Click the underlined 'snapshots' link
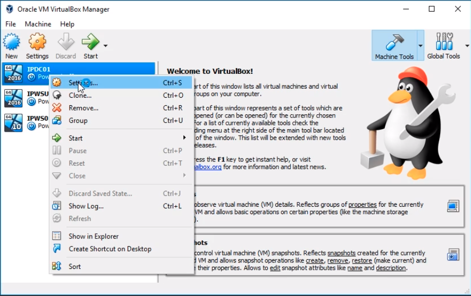Screen dimensions: 471x296 point(341,253)
